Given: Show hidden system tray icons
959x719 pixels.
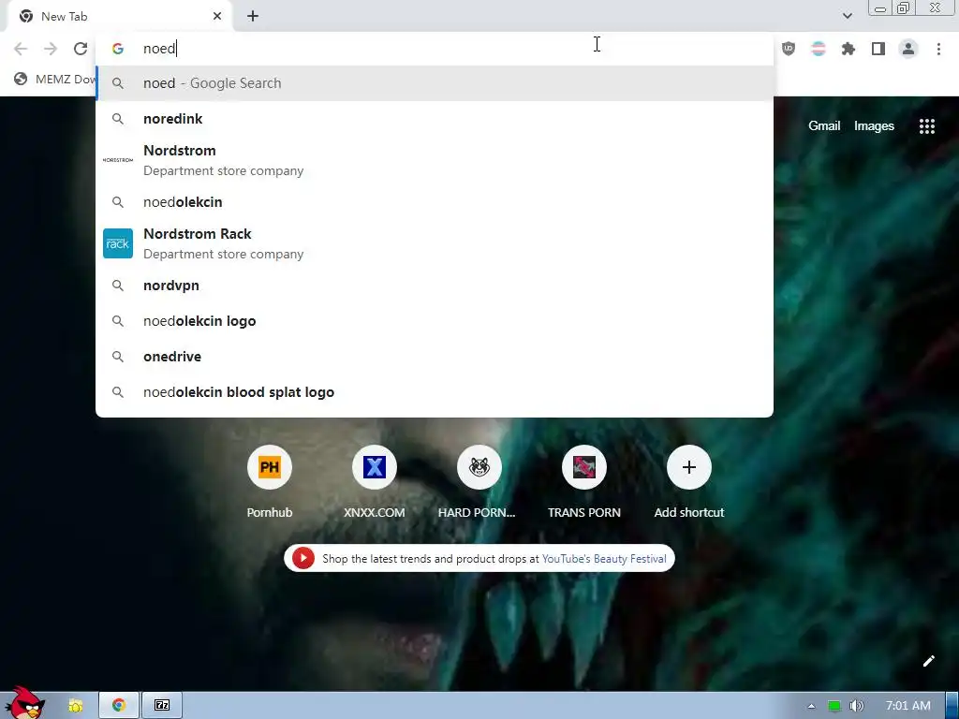Looking at the screenshot, I should click(811, 706).
